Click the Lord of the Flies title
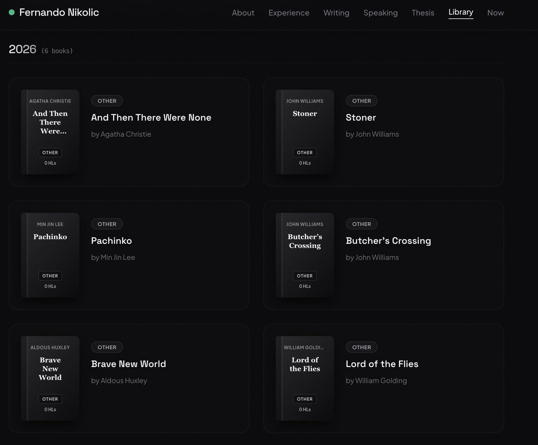538x445 pixels. [382, 364]
